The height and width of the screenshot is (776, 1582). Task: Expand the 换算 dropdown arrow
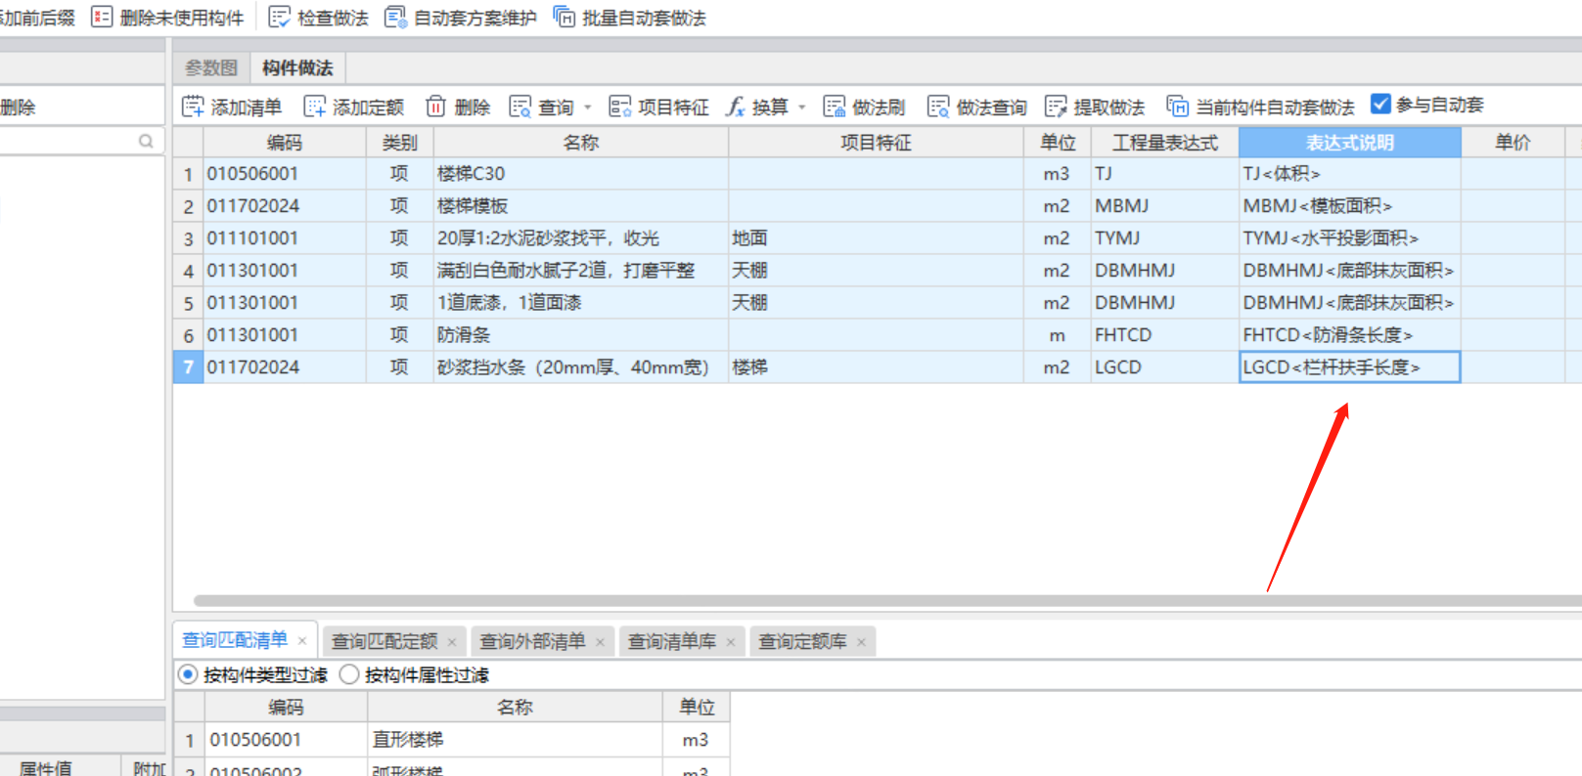coord(802,108)
